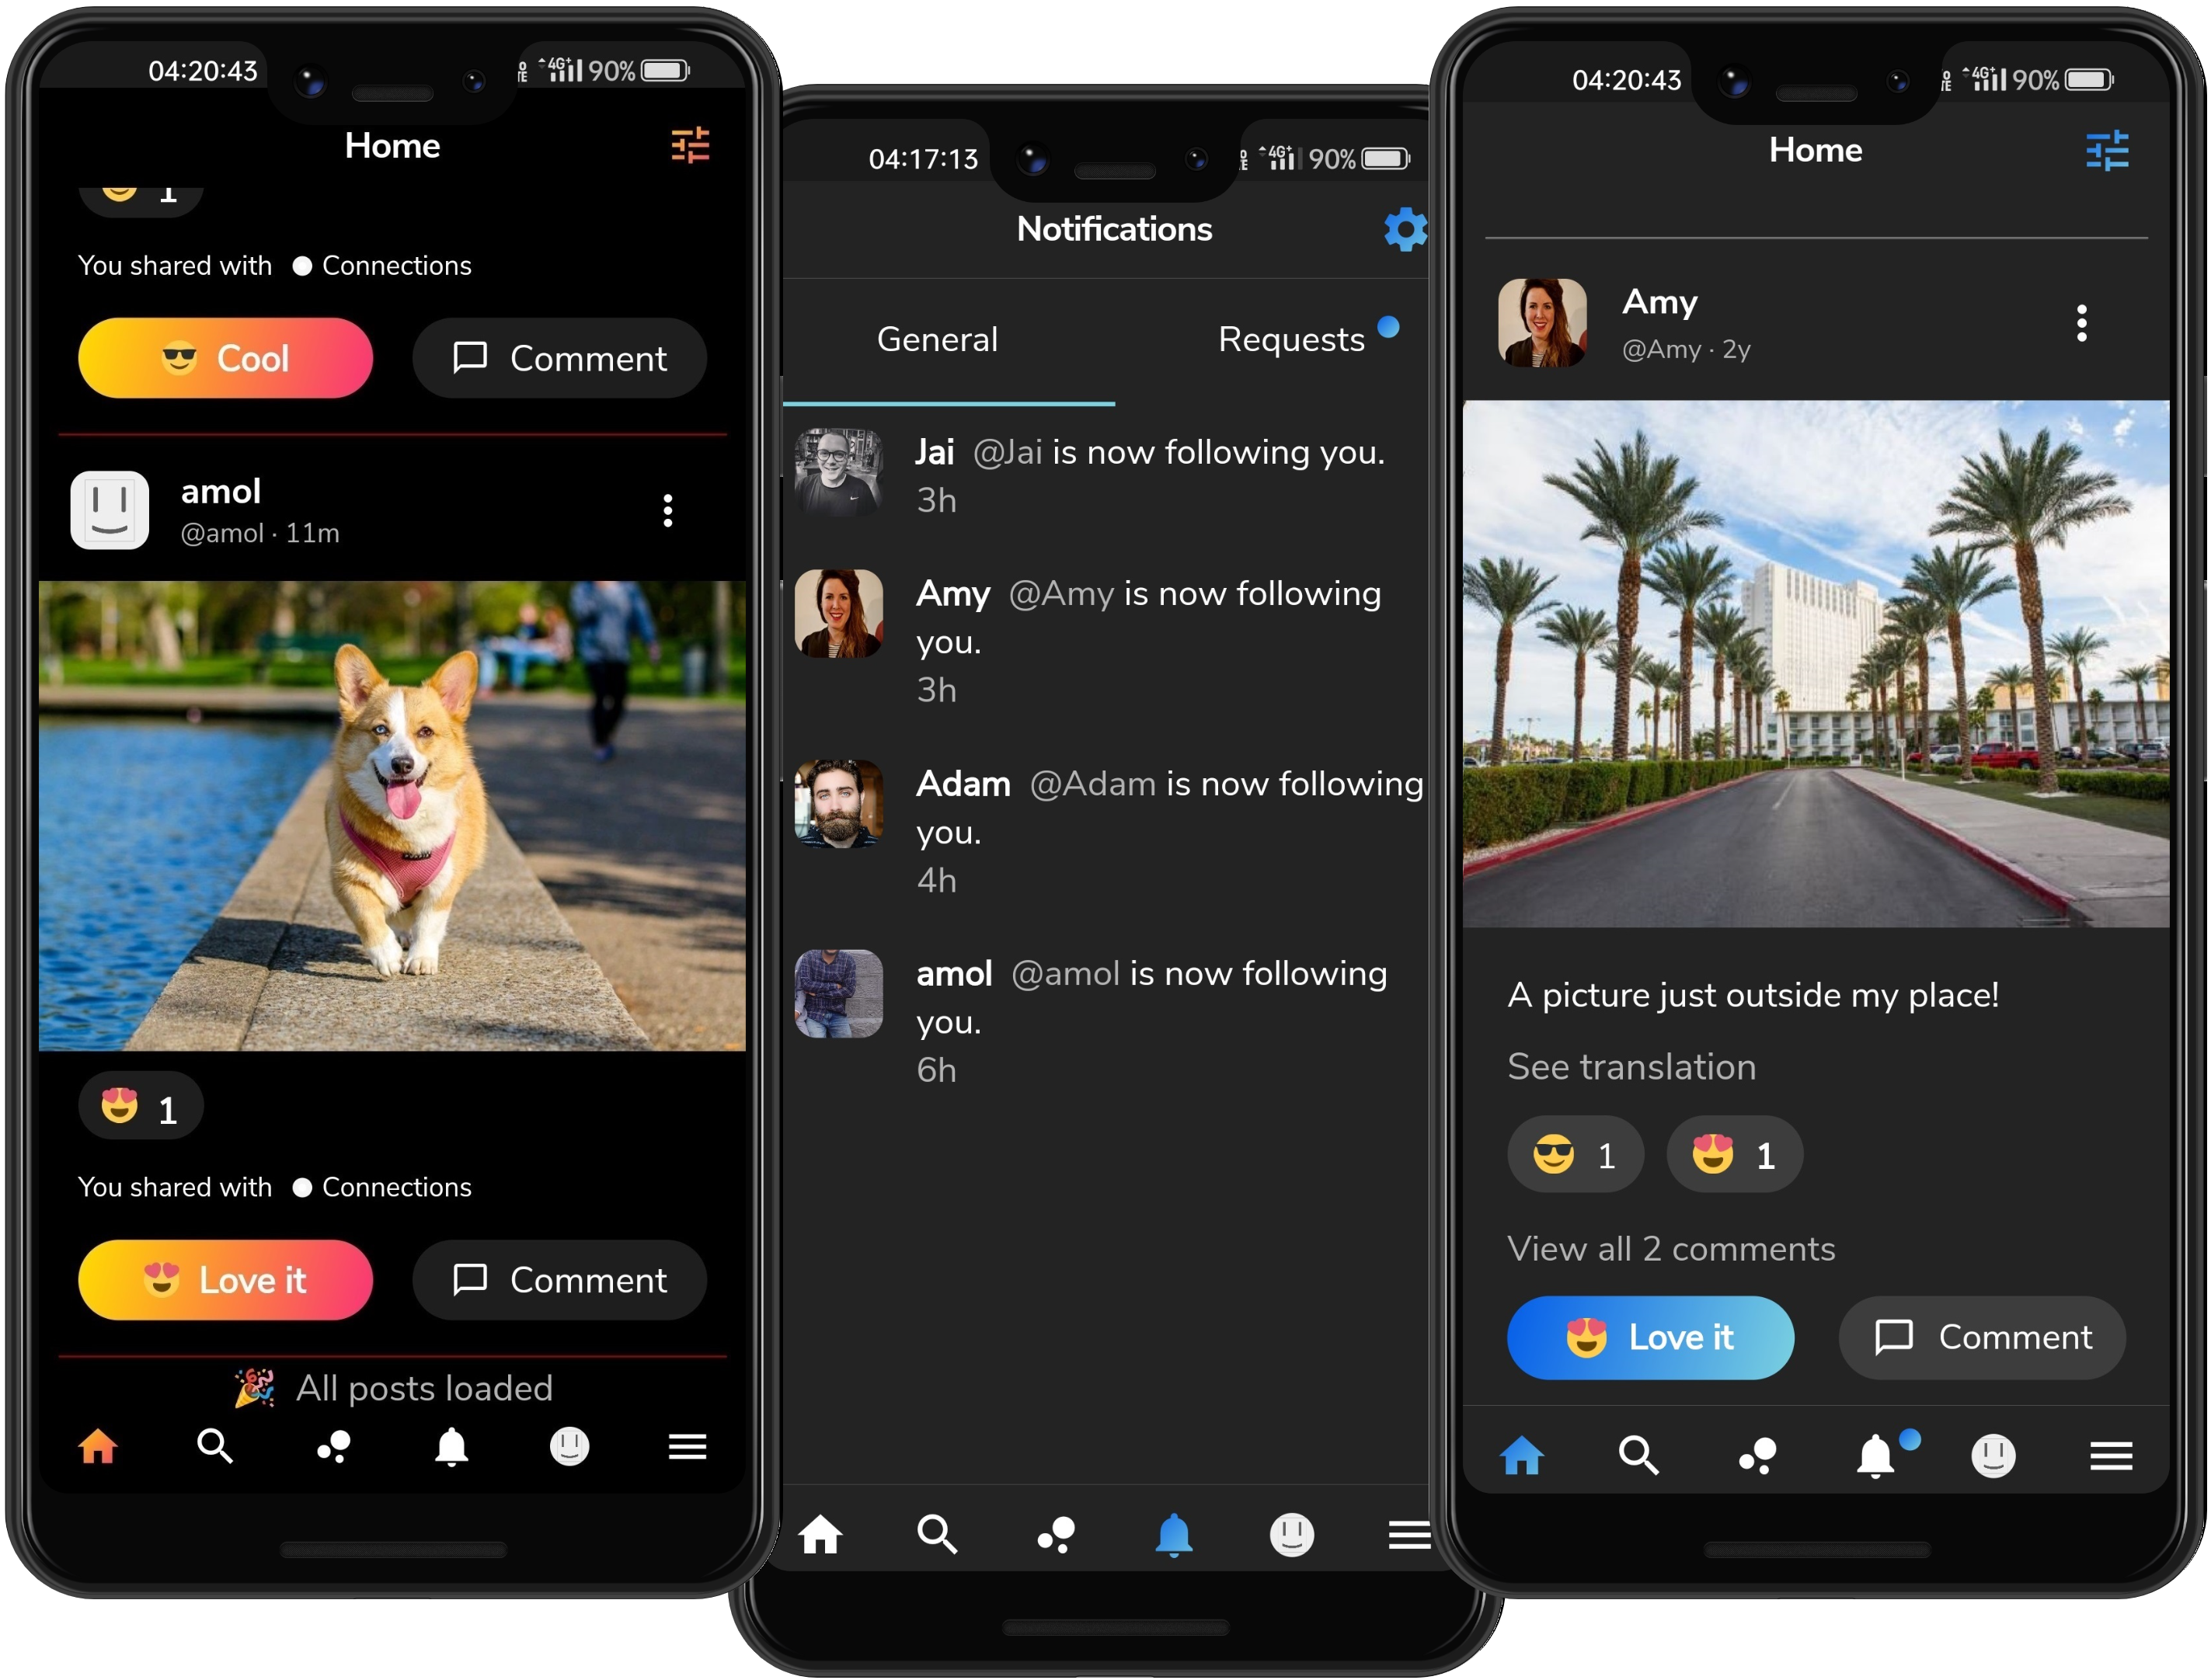This screenshot has width=2211, height=1680.
Task: Tap the search icon on middle phone
Action: (937, 1534)
